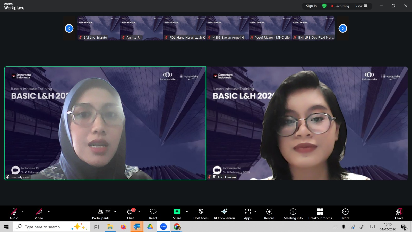Click the Sign in button
Image resolution: width=412 pixels, height=232 pixels.
tap(311, 6)
